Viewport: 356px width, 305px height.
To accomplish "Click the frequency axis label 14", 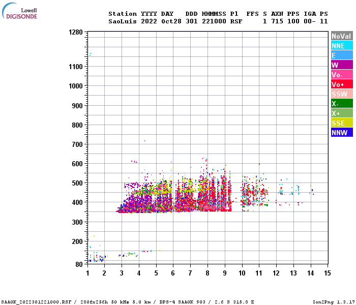I will coord(311,273).
